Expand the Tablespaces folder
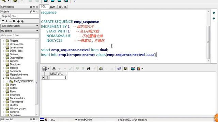 click(x=3, y=102)
